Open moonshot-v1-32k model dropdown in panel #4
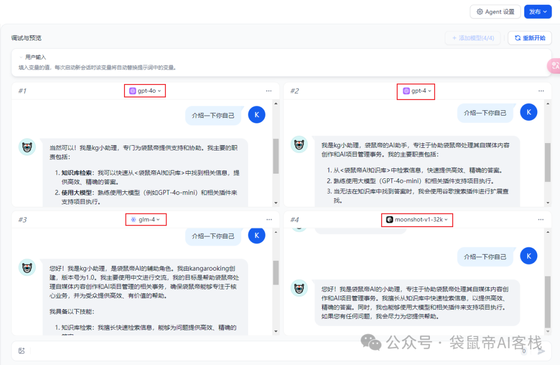The width and height of the screenshot is (560, 365). (x=418, y=220)
